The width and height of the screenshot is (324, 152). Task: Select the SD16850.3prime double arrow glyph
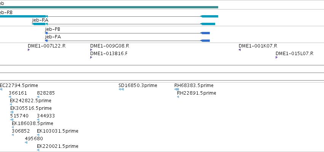pyautogui.click(x=121, y=89)
